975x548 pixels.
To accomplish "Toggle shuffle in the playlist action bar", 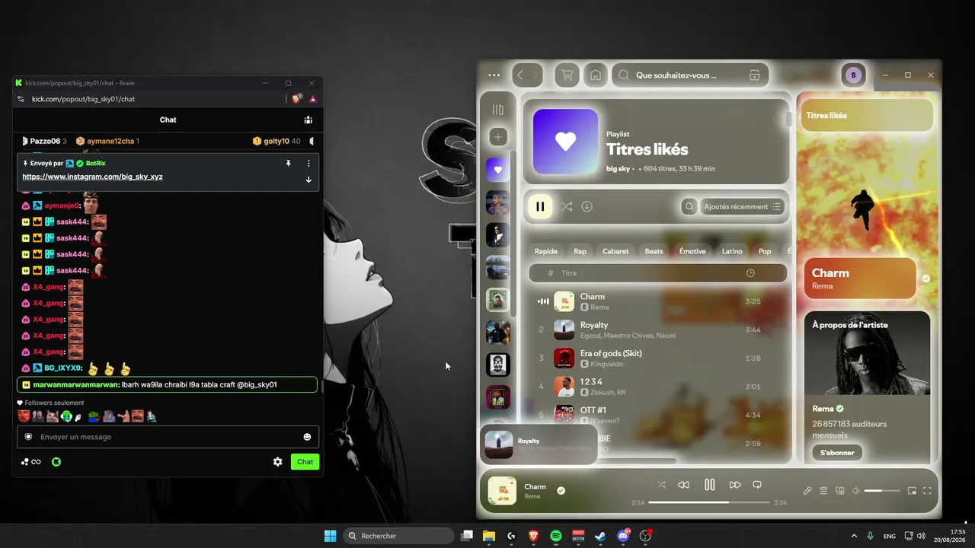I will [x=567, y=206].
